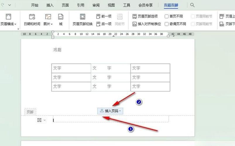The image size is (235, 146).
Task: Click the 图片 picture icon
Action: 48,17
